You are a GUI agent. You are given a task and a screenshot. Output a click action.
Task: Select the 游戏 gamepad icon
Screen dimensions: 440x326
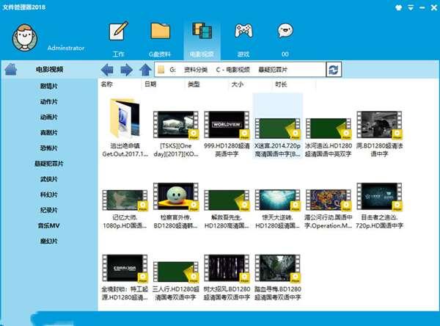click(x=243, y=34)
